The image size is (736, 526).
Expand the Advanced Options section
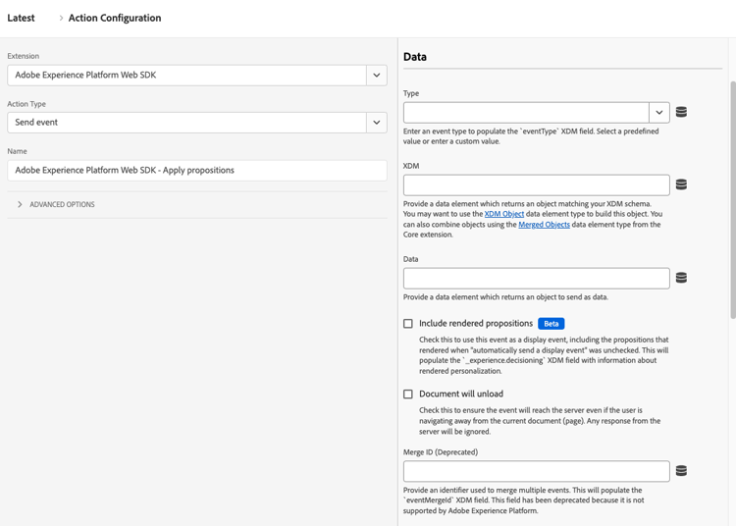(x=61, y=204)
